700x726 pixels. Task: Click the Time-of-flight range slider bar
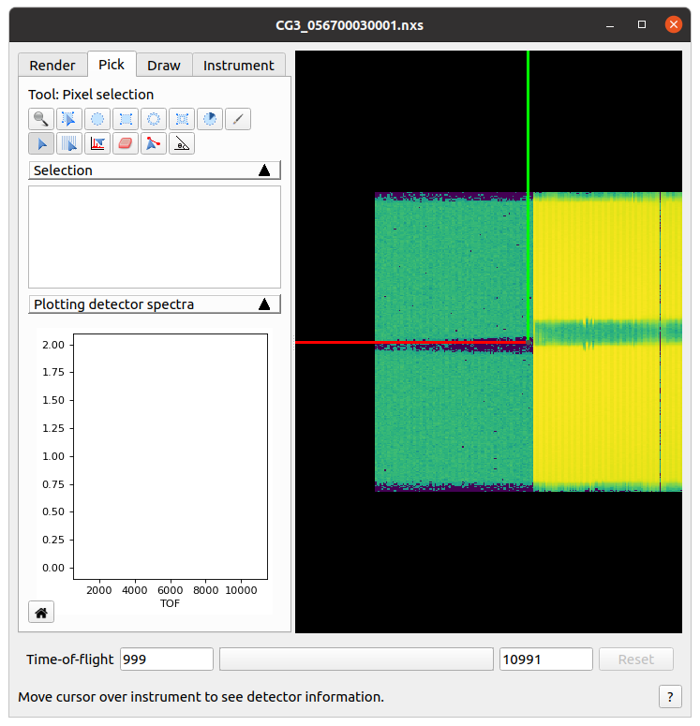pos(356,659)
